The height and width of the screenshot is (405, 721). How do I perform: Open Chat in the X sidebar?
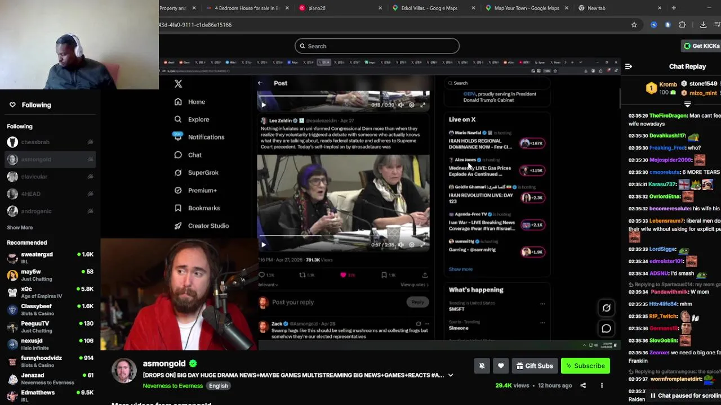188,155
